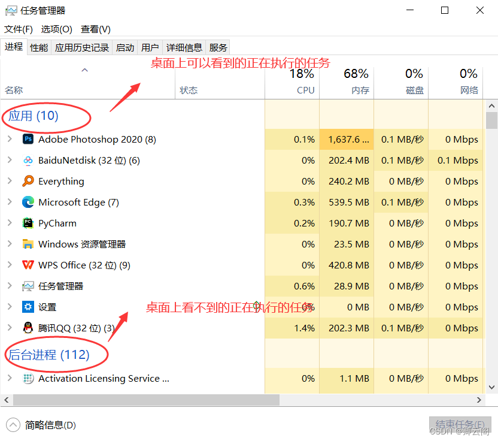The height and width of the screenshot is (441, 498).
Task: Click the 设置 gear icon
Action: 28,307
